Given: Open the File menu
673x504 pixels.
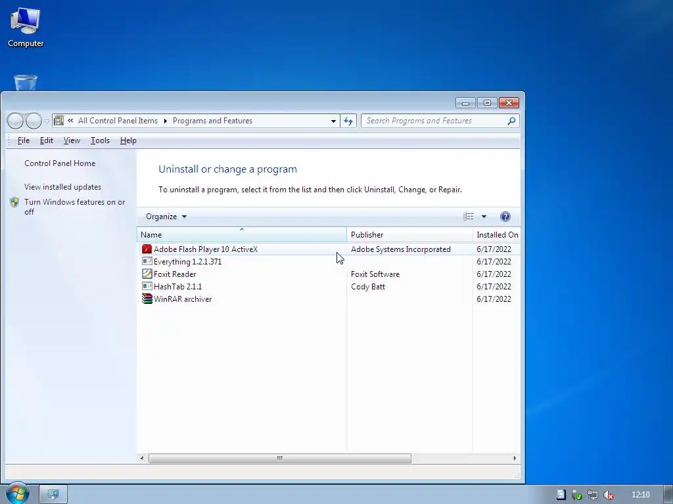Looking at the screenshot, I should [23, 140].
